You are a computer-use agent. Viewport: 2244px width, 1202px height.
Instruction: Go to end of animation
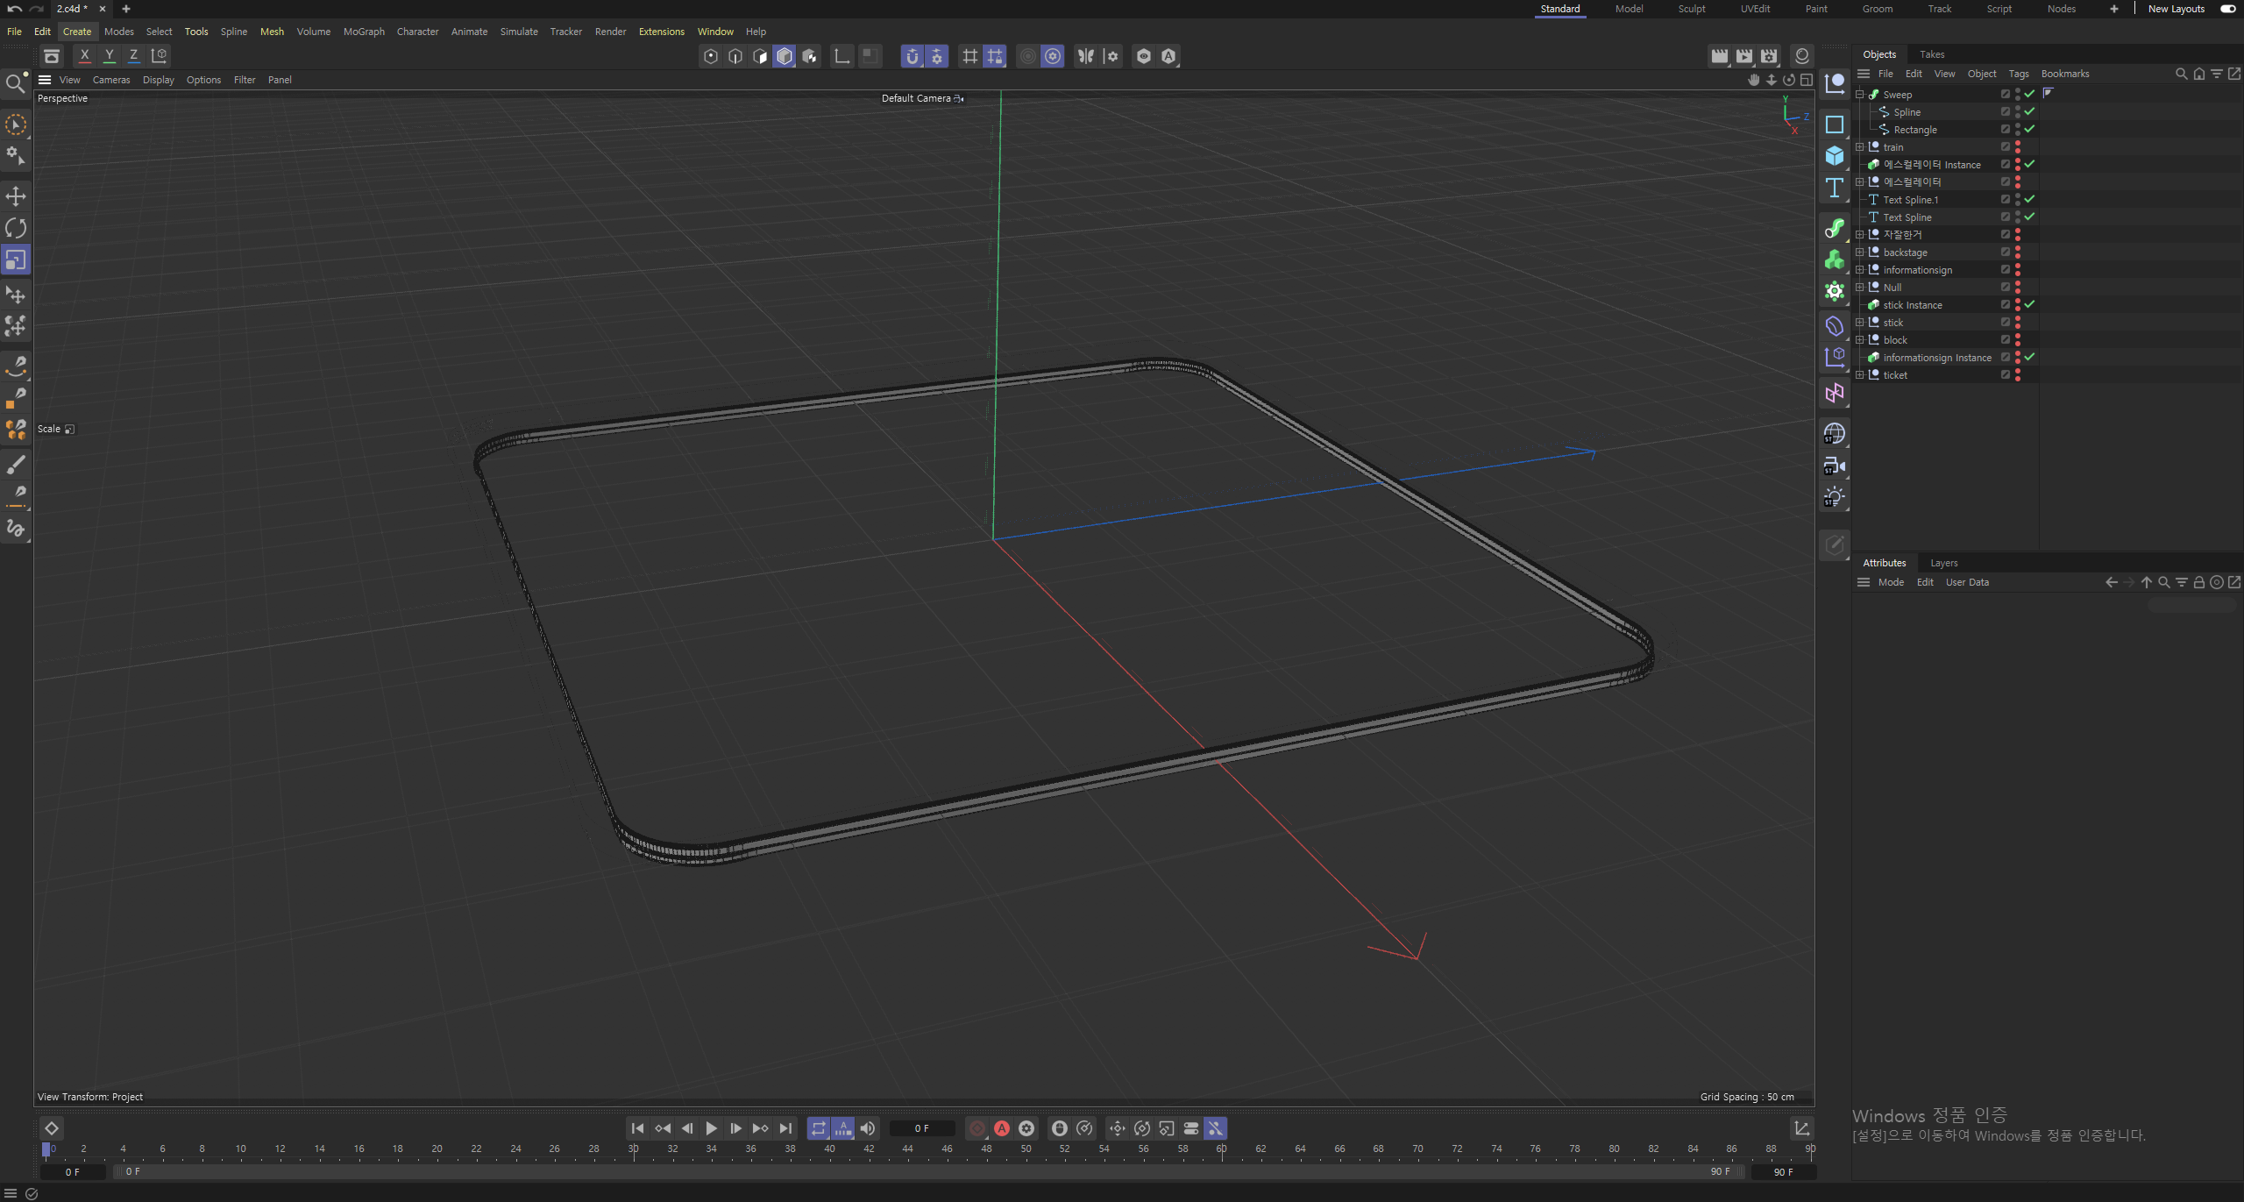point(785,1128)
